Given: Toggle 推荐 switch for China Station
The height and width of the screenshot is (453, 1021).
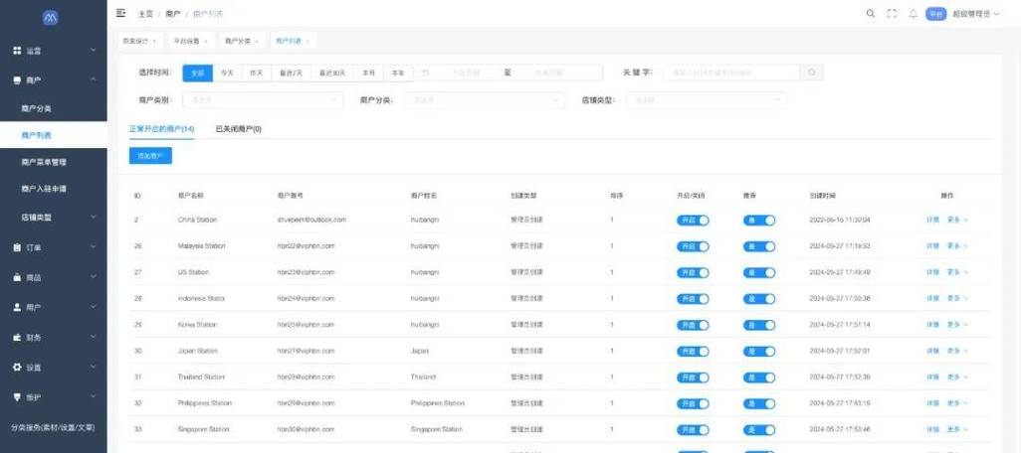Looking at the screenshot, I should click(x=759, y=221).
